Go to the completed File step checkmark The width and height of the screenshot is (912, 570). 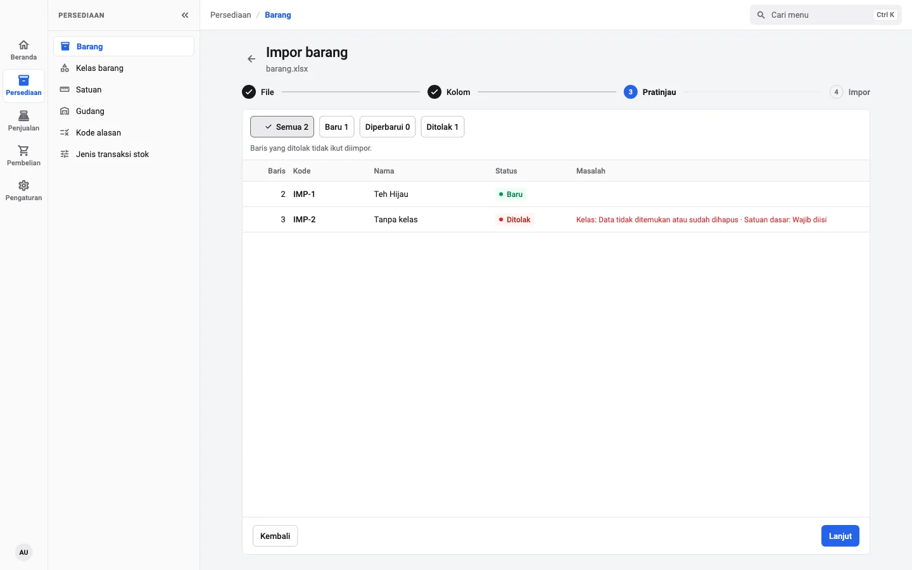coord(249,92)
